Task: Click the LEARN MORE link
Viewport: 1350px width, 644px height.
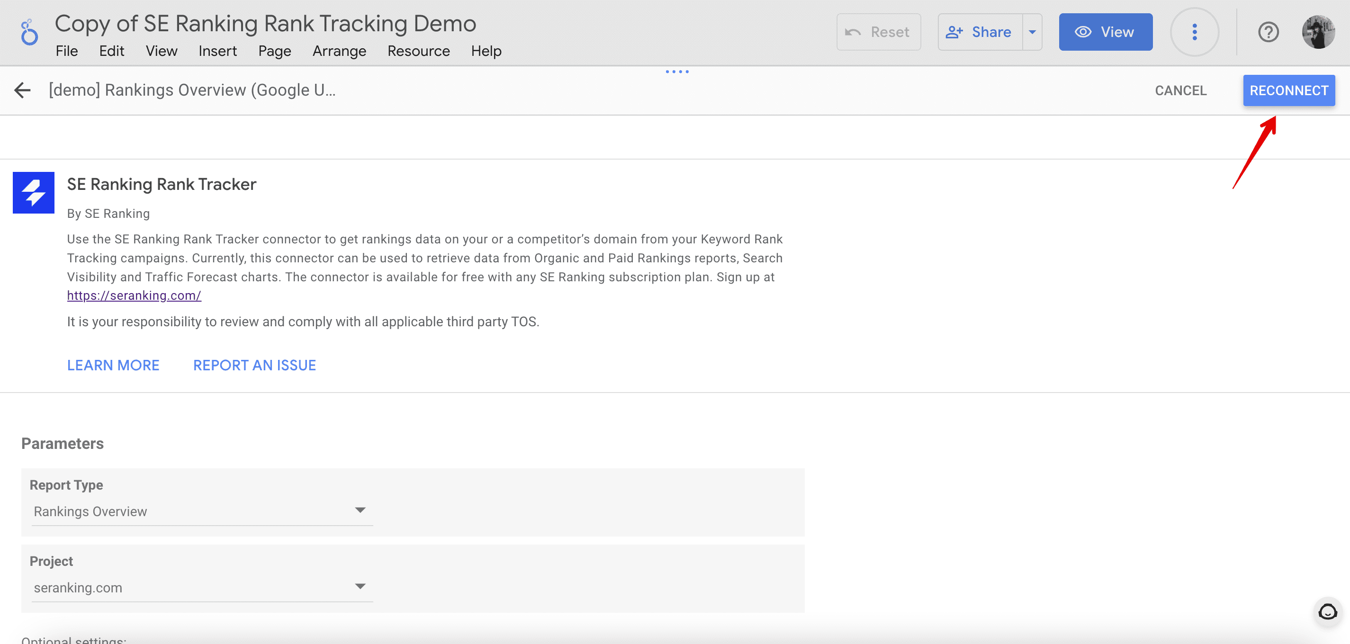Action: [x=113, y=365]
